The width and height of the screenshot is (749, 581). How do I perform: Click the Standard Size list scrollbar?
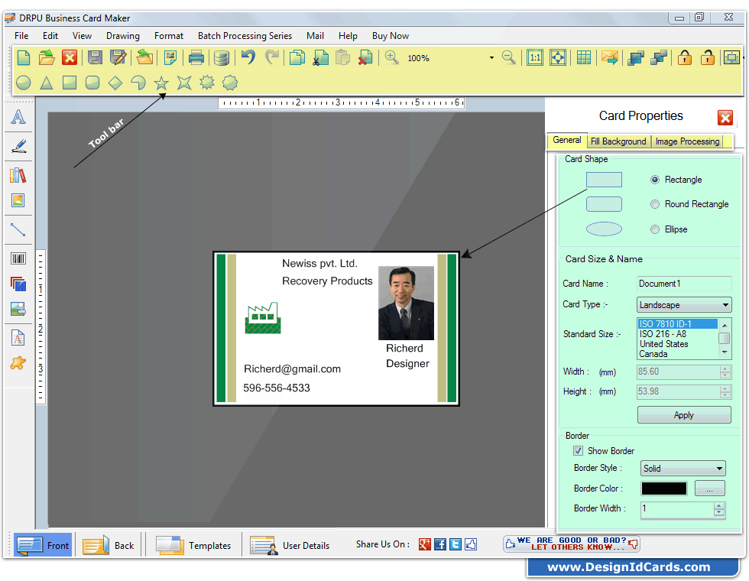click(x=725, y=339)
